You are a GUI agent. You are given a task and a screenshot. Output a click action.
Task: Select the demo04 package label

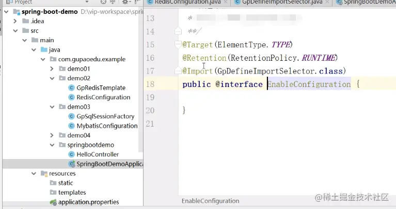(x=79, y=135)
